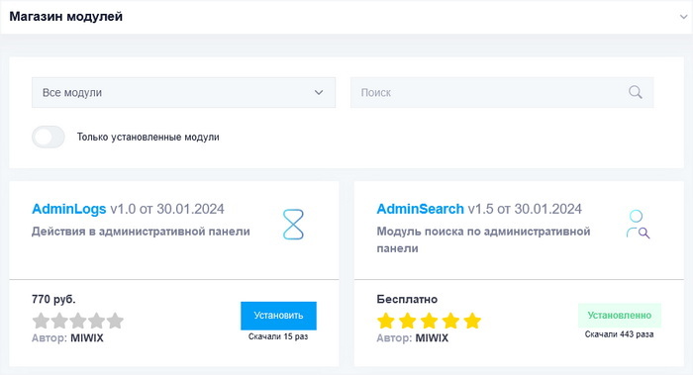Click the magnifier icon in search field
Screen dimensions: 693x375
636,92
